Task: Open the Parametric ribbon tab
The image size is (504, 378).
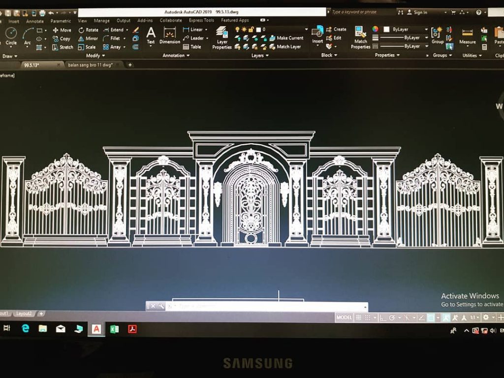Action: (61, 21)
